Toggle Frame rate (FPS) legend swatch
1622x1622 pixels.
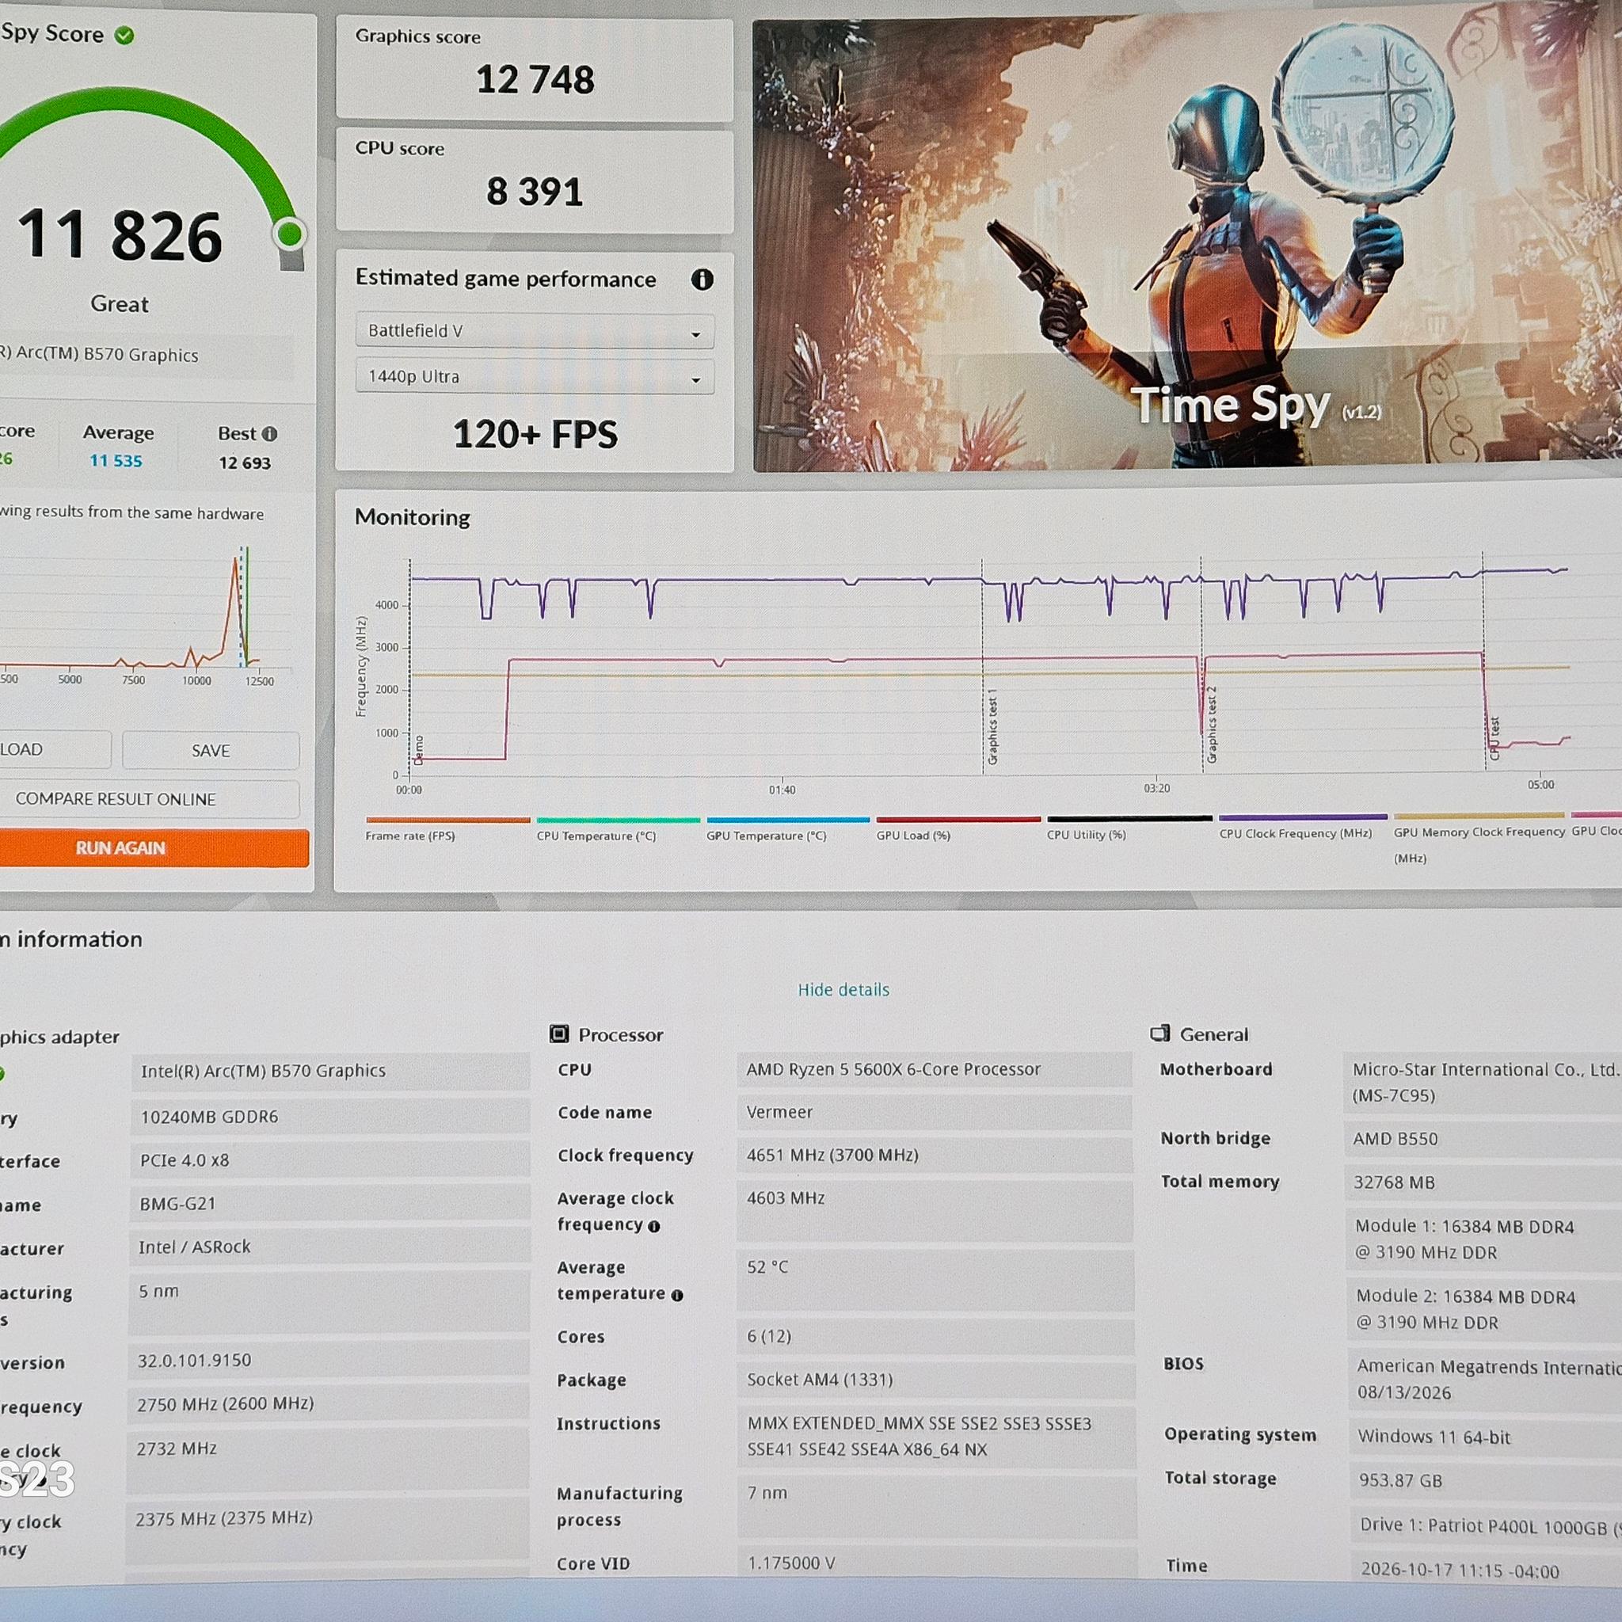tap(448, 821)
